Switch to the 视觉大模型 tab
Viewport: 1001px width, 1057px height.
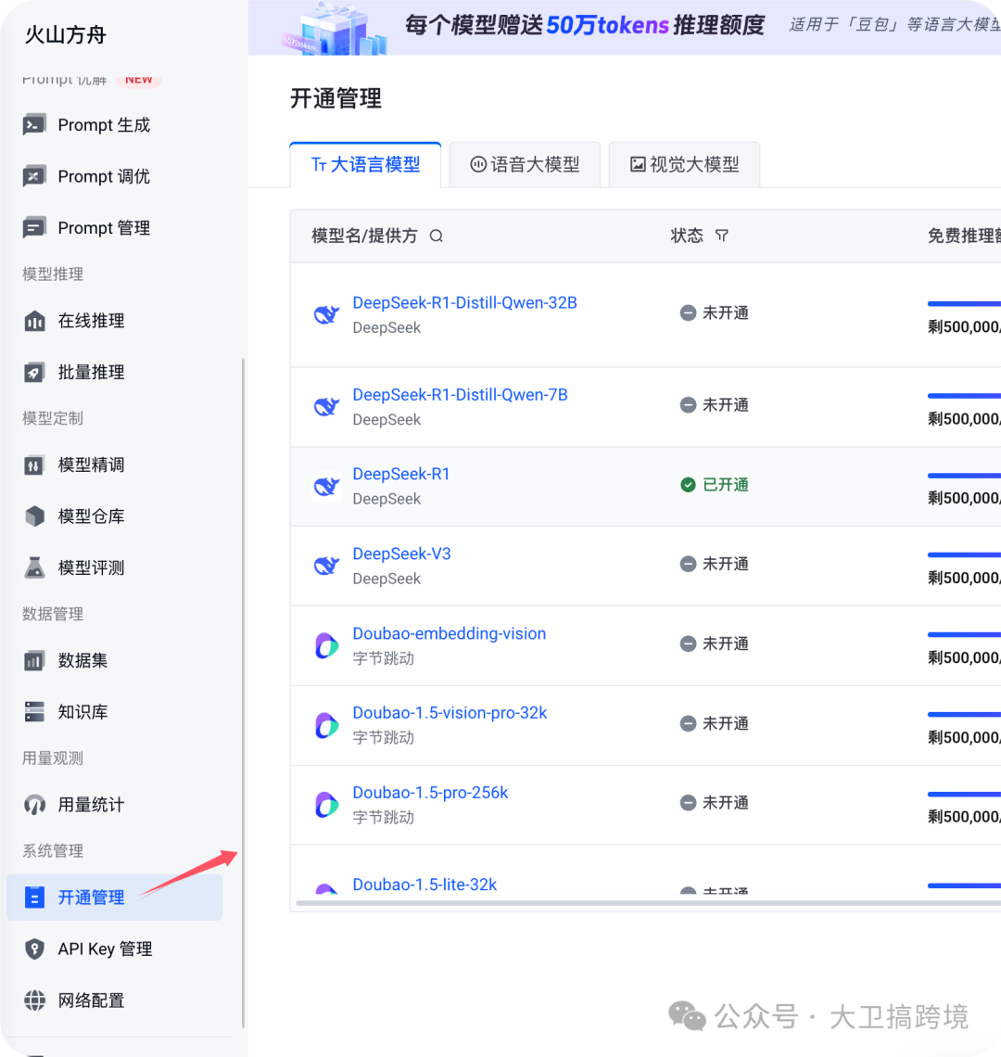(x=684, y=163)
